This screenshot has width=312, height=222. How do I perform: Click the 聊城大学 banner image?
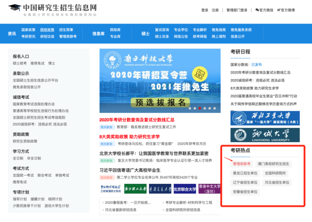265,135
